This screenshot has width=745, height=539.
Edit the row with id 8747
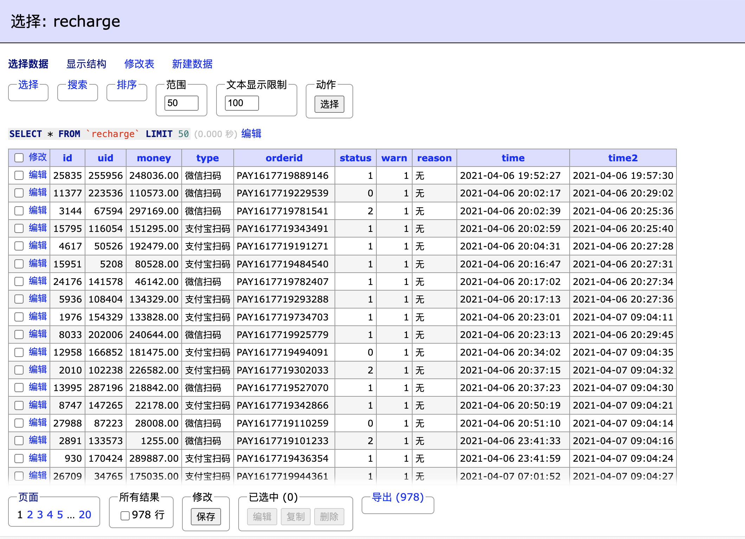pos(38,405)
